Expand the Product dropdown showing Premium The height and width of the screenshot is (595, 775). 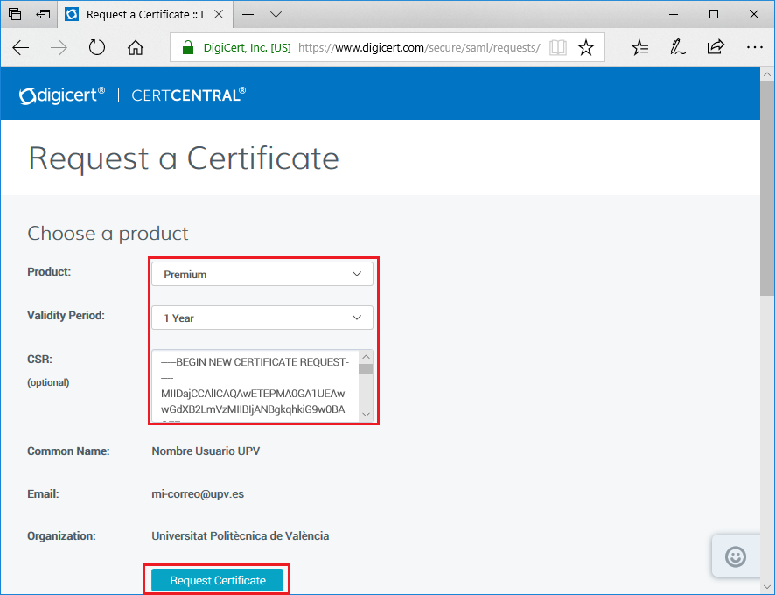click(262, 274)
